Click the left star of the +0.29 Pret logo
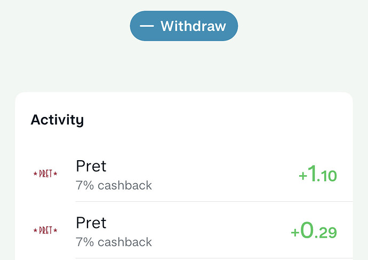368x260 pixels. [35, 231]
